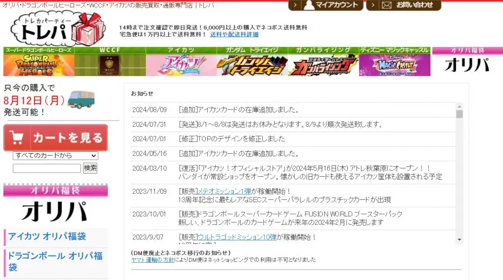Select the 2024/03/10 オフィシャルストア notice
The height and width of the screenshot is (280, 503).
coord(293,173)
